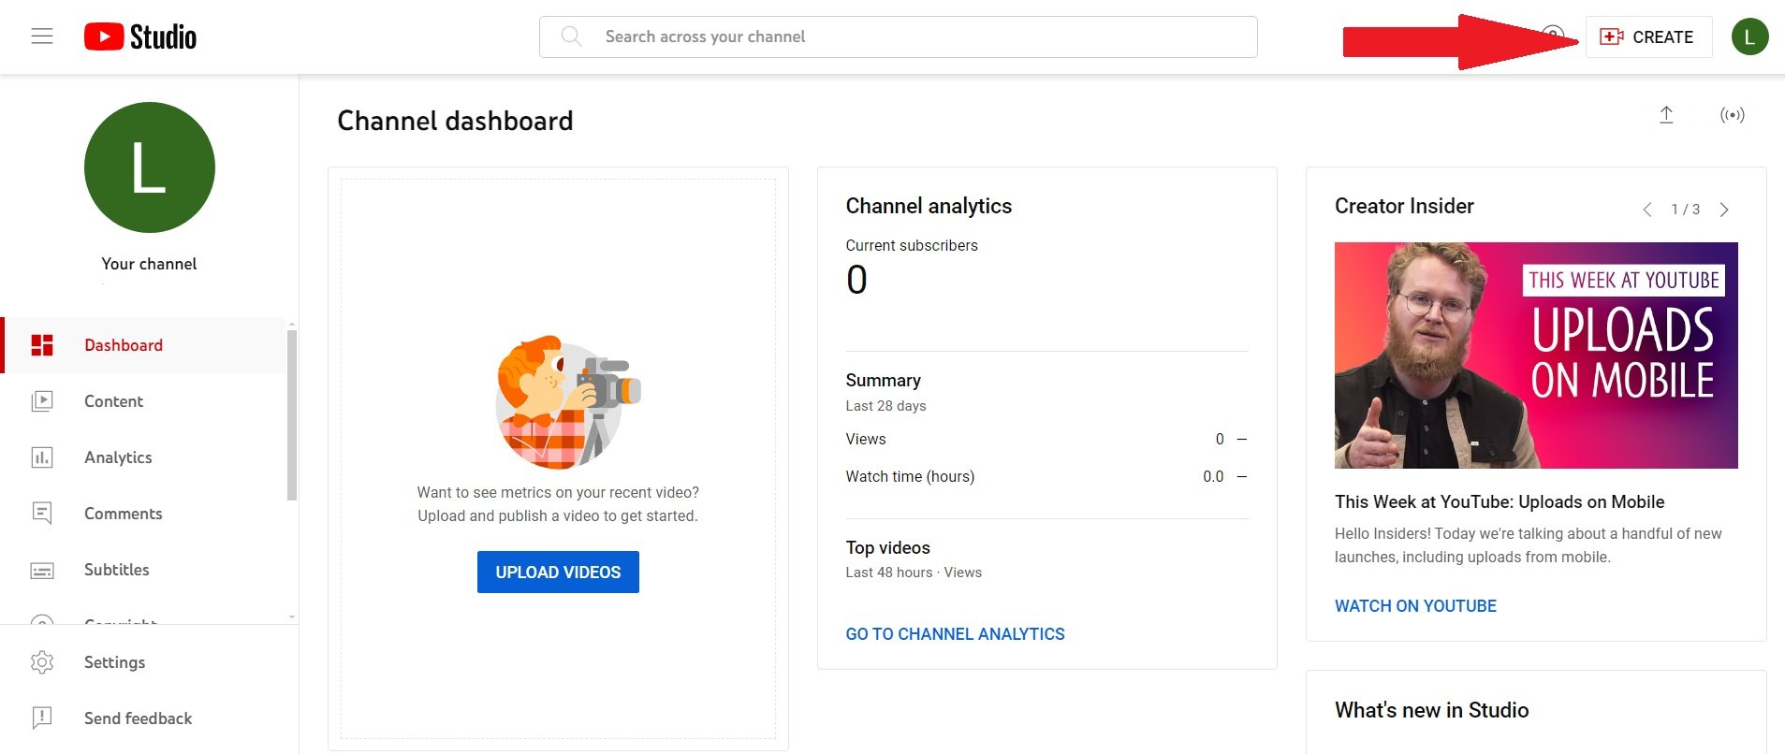Click the sidebar scrollbar thumb
Screen dimensions: 1785x754
coord(292,414)
